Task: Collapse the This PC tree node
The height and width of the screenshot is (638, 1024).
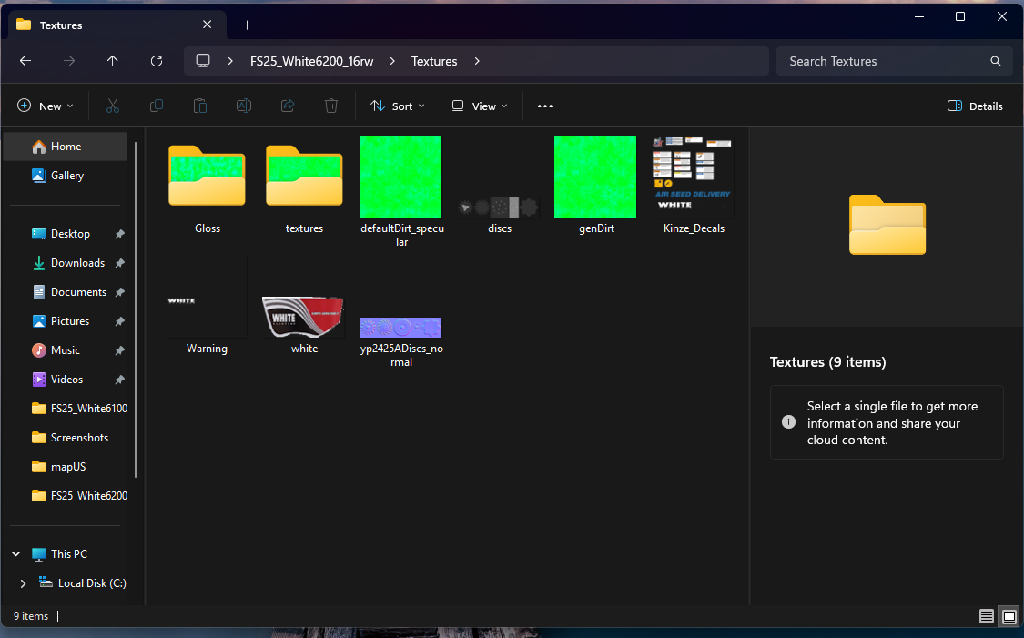Action: (16, 553)
